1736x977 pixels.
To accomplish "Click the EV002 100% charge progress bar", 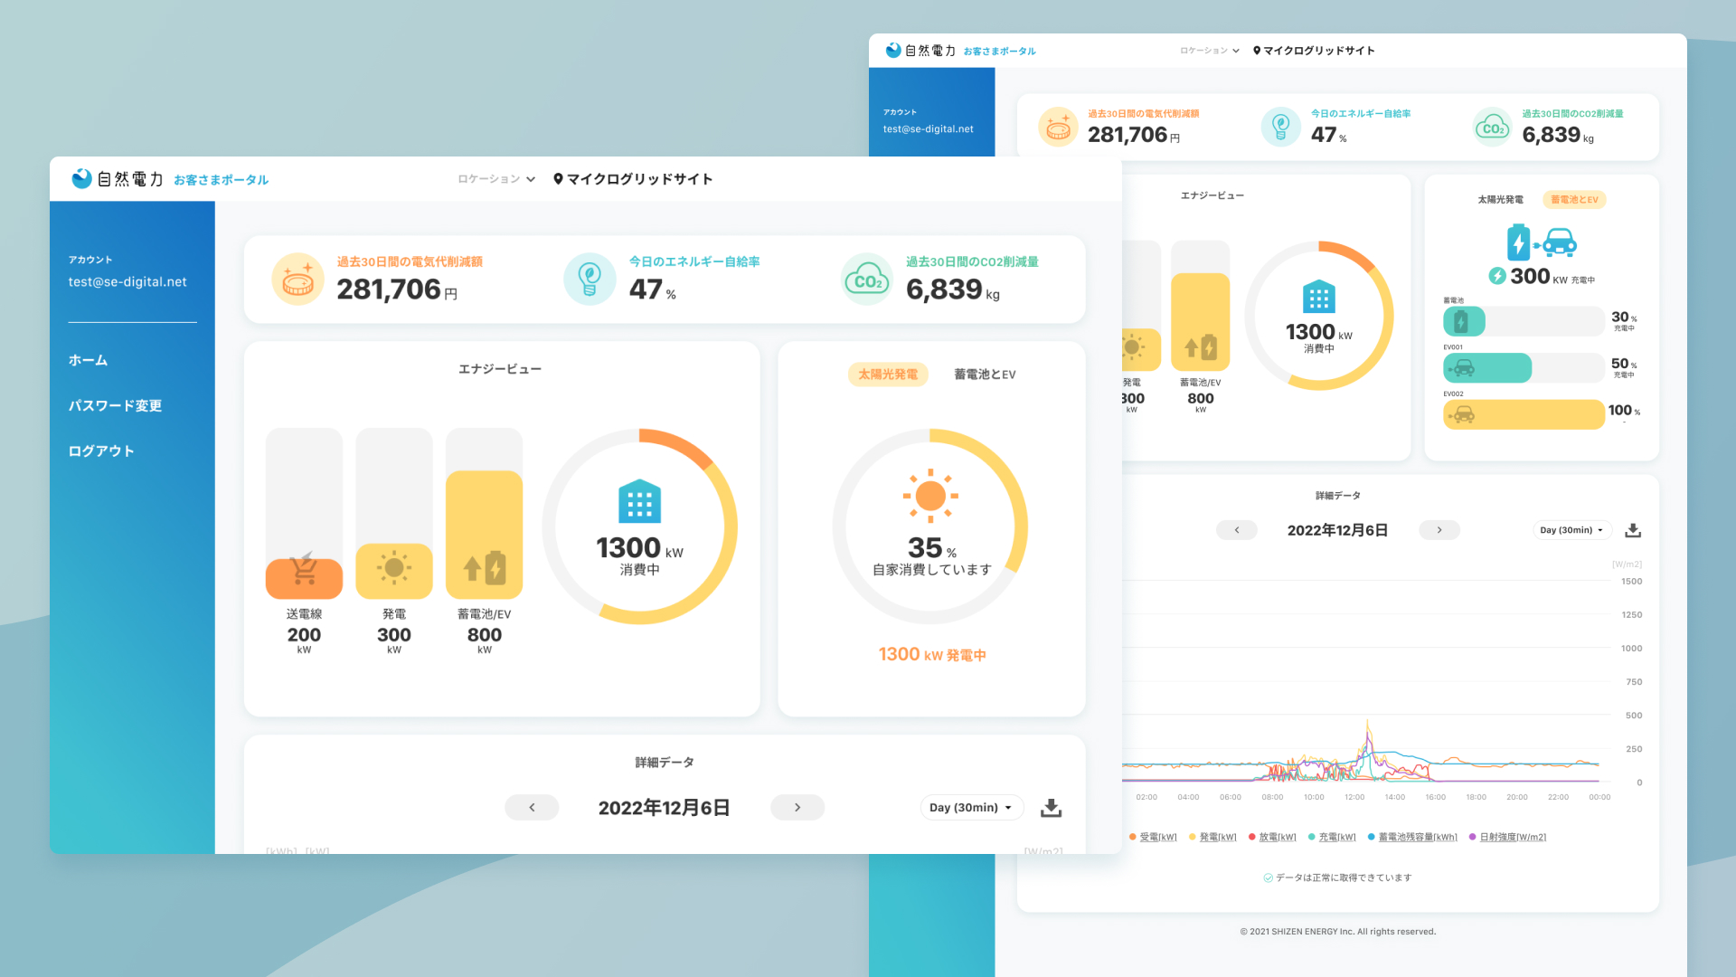I will pos(1524,414).
